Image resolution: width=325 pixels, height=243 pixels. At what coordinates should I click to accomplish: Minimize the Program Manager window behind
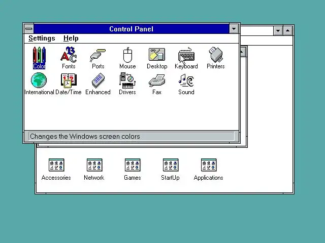coord(278,31)
